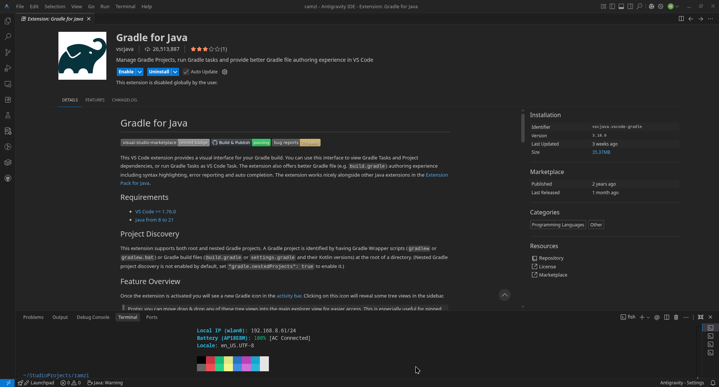
Task: Open the notifications bell in status bar
Action: coord(713,383)
